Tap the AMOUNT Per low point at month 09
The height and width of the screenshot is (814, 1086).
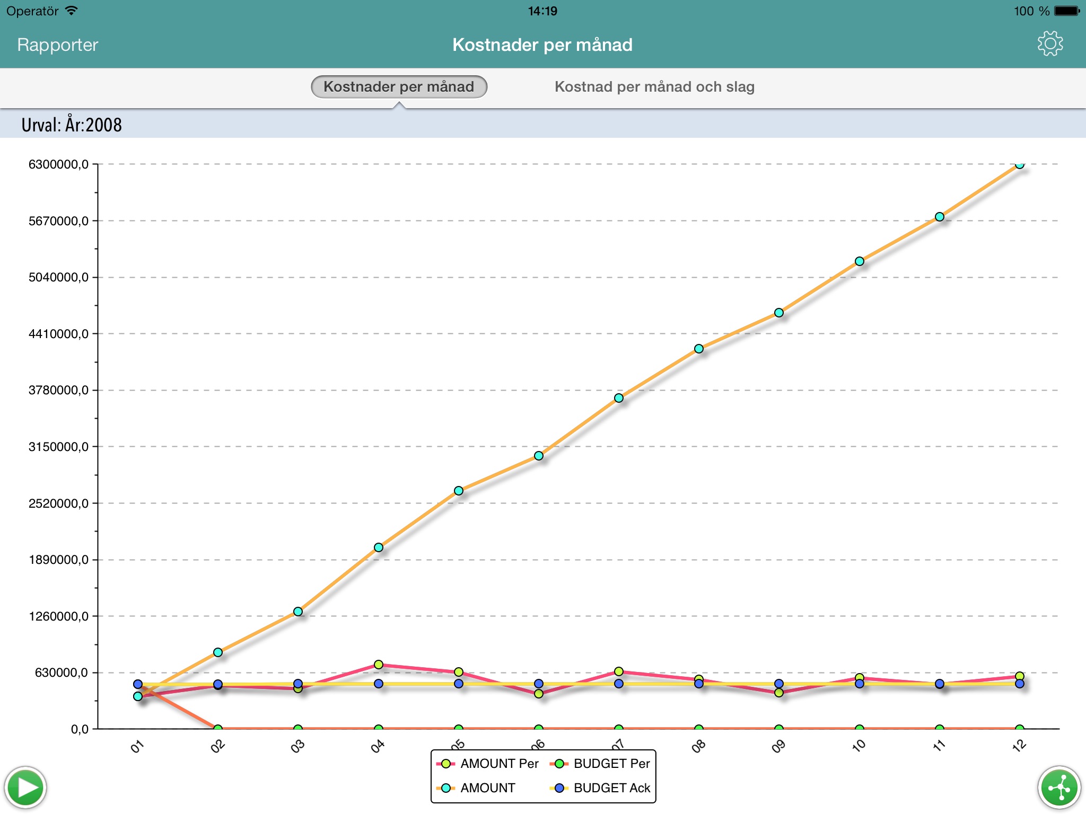tap(778, 693)
